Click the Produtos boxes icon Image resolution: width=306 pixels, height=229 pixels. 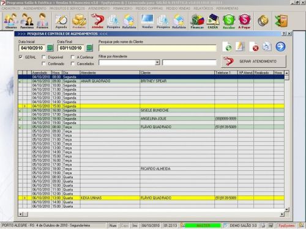(x=79, y=21)
